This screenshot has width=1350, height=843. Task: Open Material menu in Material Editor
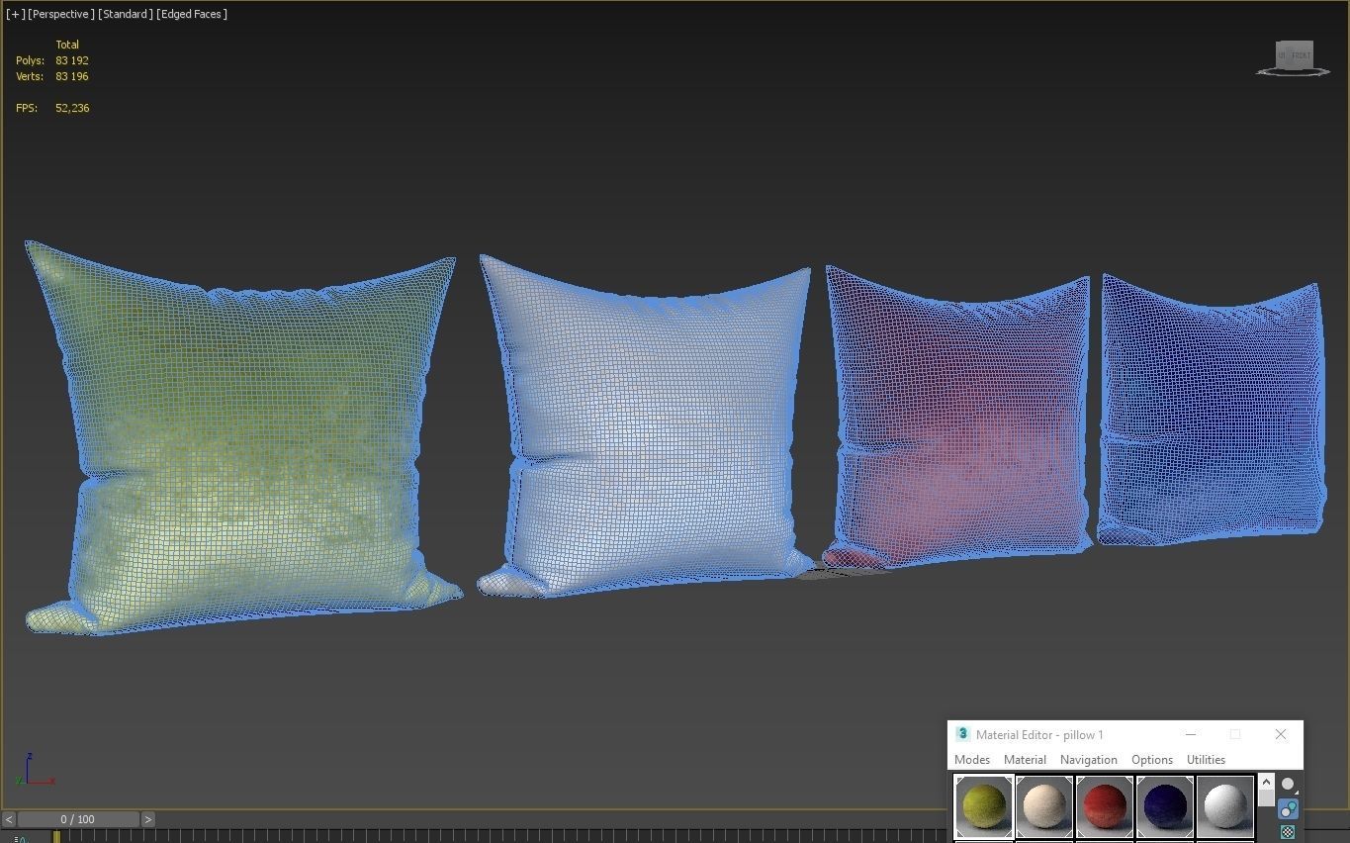point(1025,760)
